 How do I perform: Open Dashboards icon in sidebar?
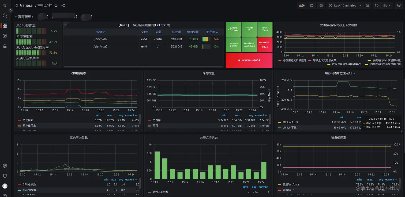pos(5,26)
